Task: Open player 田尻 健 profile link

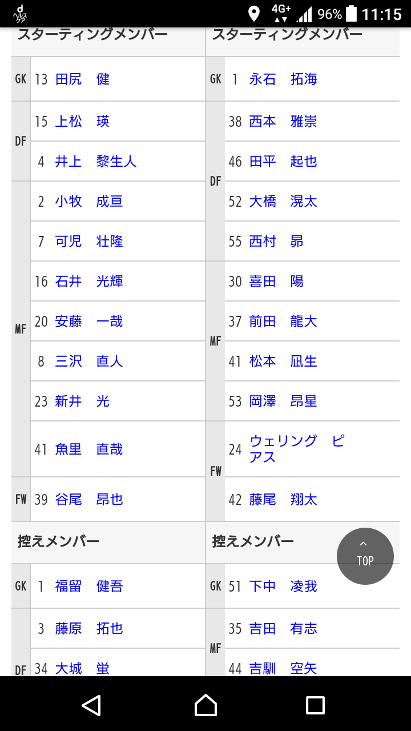Action: point(82,79)
